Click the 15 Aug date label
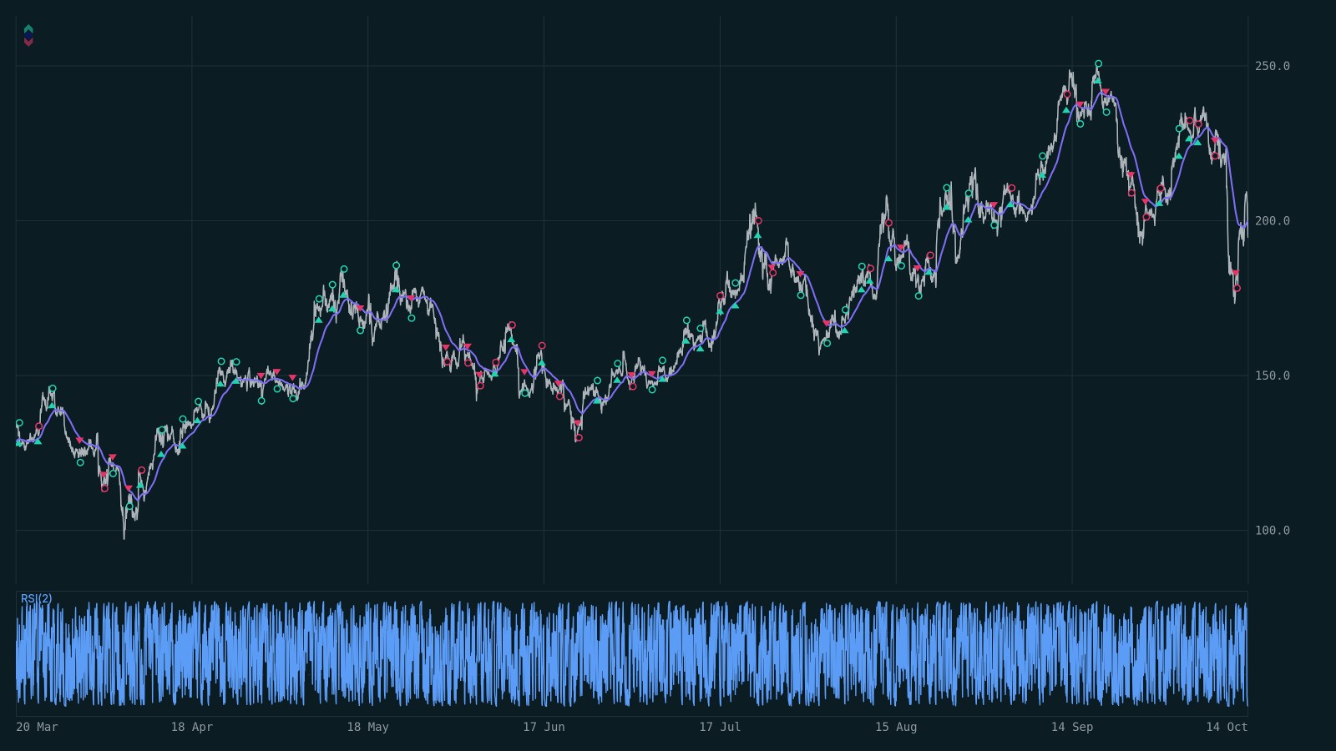 [896, 727]
